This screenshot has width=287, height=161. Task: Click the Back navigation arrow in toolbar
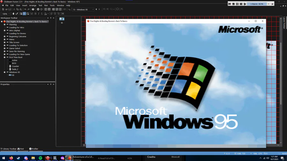click(x=38, y=9)
